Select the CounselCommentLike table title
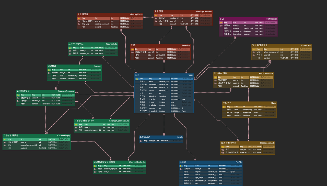This screenshot has width=327, height=186. [119, 121]
